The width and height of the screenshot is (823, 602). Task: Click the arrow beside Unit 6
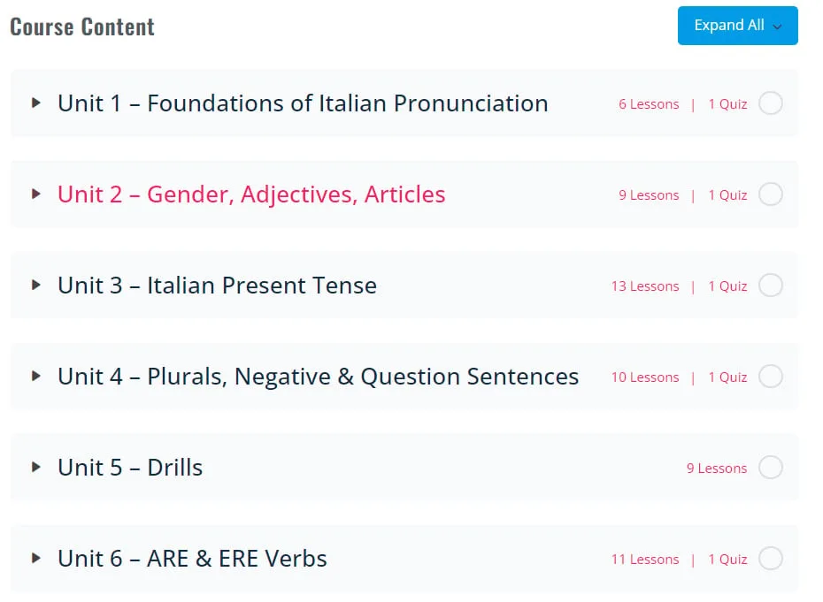pyautogui.click(x=36, y=558)
